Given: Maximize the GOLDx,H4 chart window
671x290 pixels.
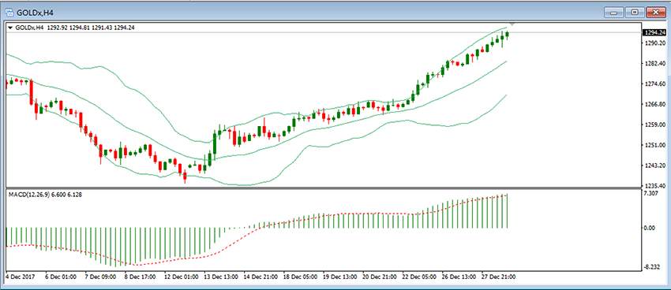Looking at the screenshot, I should 635,13.
